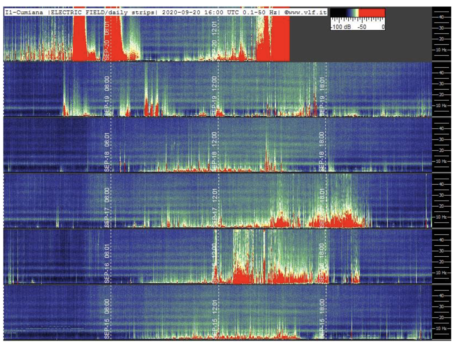Click the 10 Hz axis label beside SEP-15 strip
Image resolution: width=472 pixels, height=348 pixels.
441,328
